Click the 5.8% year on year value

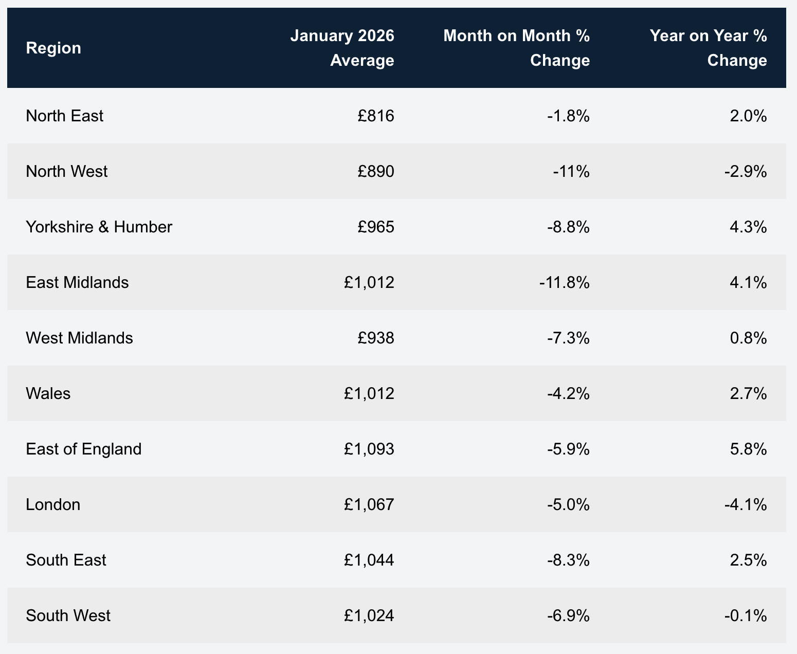(748, 449)
